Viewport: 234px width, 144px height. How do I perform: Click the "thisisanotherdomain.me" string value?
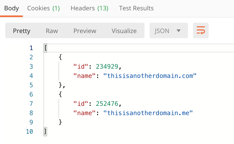148,113
